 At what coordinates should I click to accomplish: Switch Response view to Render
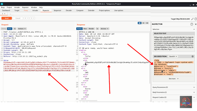(x=91, y=29)
